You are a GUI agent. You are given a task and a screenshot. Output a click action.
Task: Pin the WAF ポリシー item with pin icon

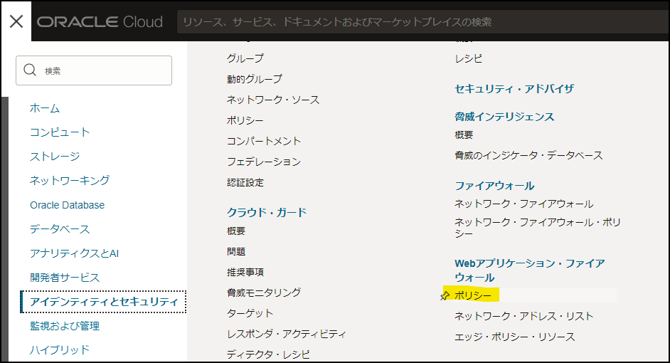click(x=445, y=295)
